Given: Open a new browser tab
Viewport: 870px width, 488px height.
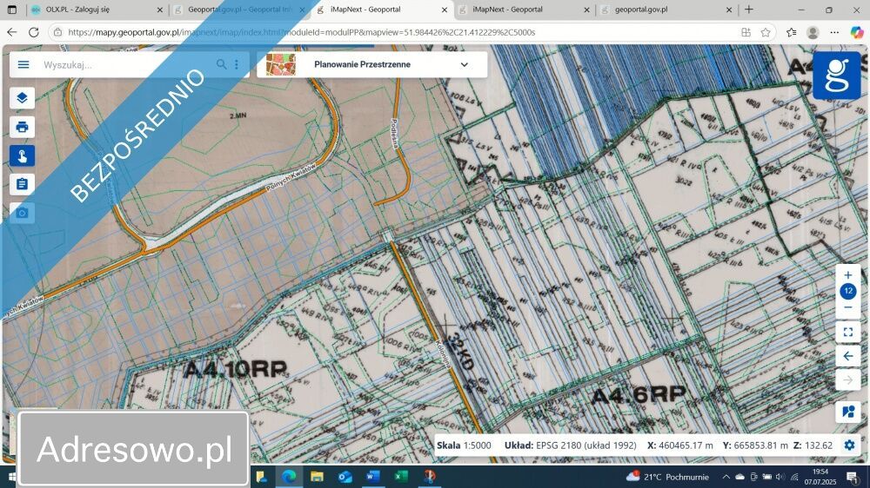Looking at the screenshot, I should [749, 10].
